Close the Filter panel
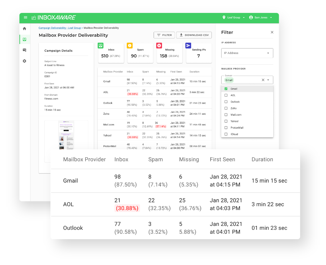Image resolution: width=326 pixels, height=265 pixels. pos(272,32)
